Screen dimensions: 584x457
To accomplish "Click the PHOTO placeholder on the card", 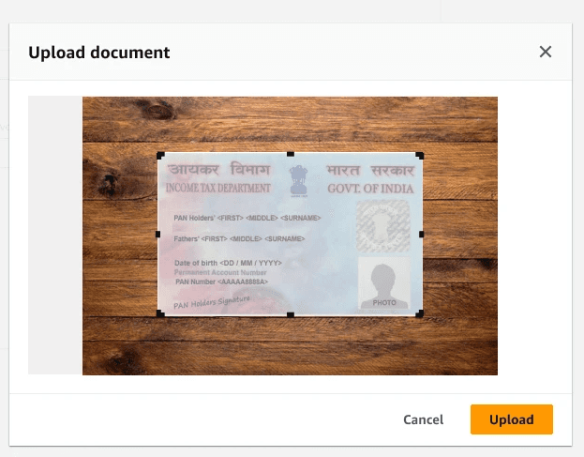I will (x=384, y=282).
